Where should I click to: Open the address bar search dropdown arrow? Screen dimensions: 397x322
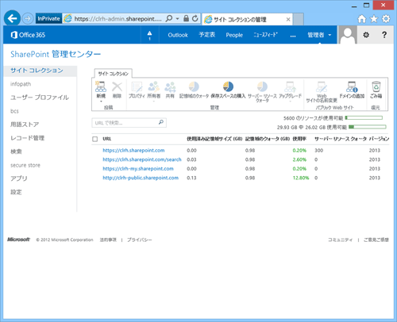pos(177,18)
